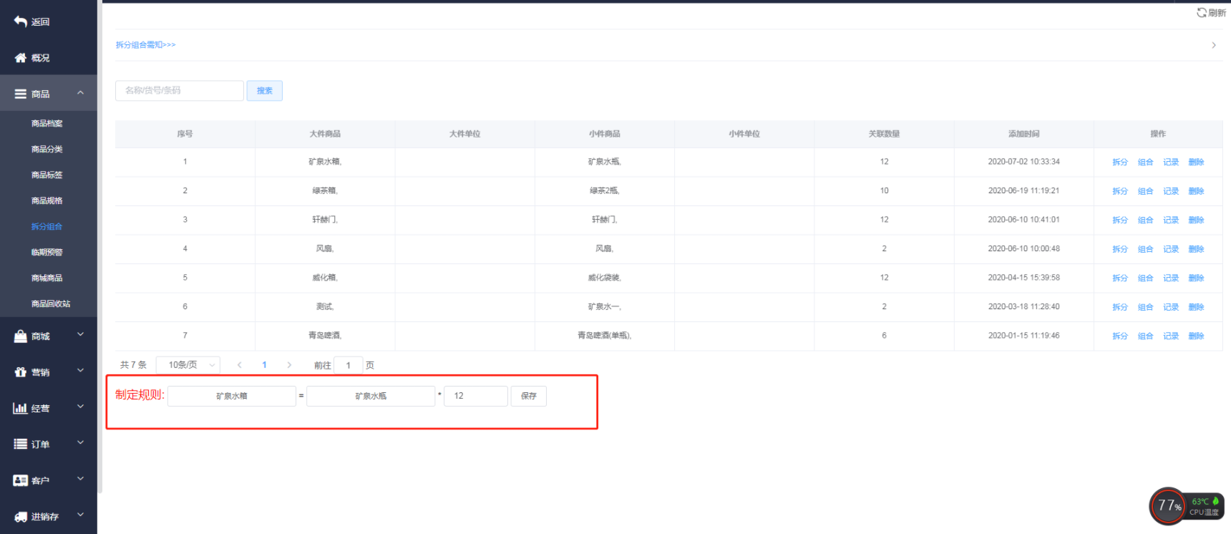This screenshot has width=1231, height=534.
Task: Expand the 订单 menu chevron
Action: [81, 442]
